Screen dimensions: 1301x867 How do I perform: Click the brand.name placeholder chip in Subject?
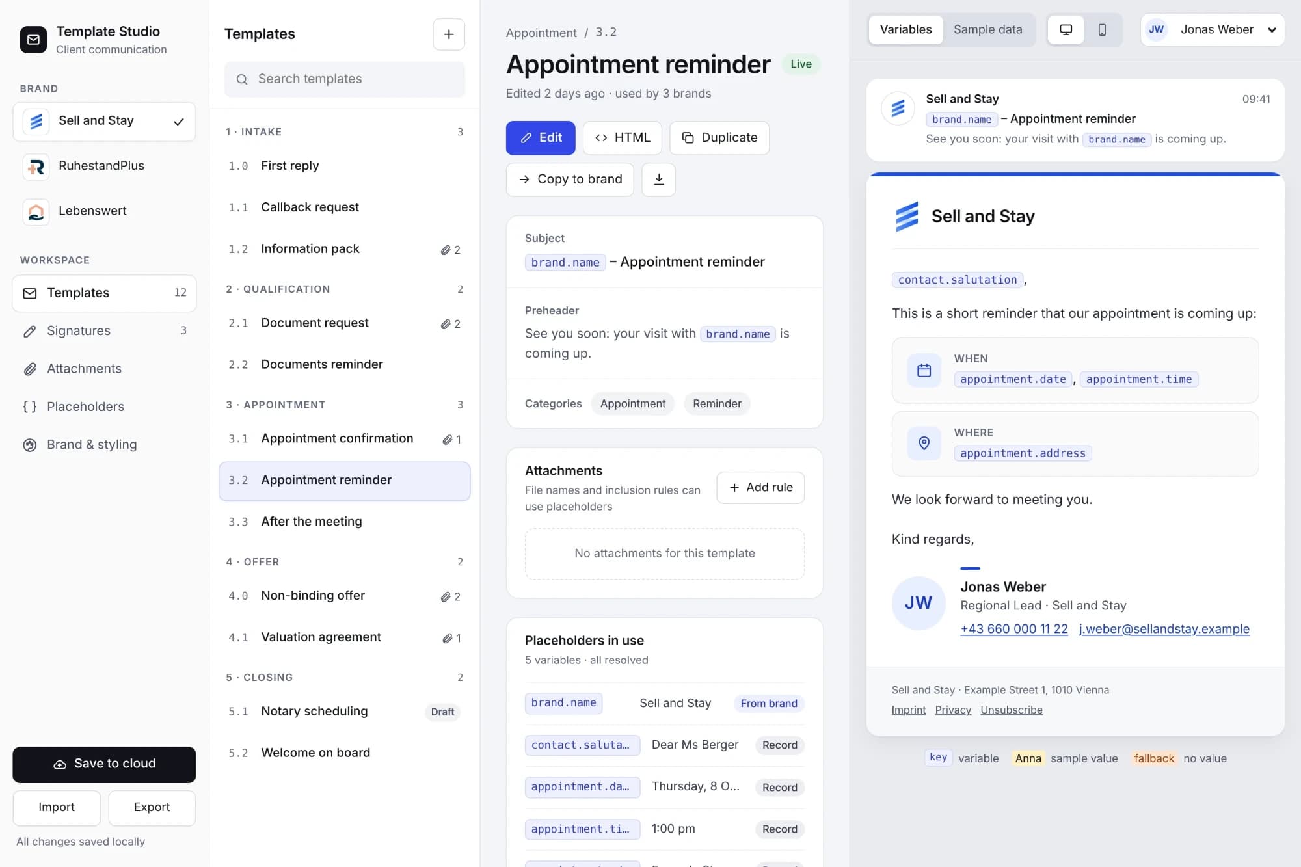coord(565,263)
